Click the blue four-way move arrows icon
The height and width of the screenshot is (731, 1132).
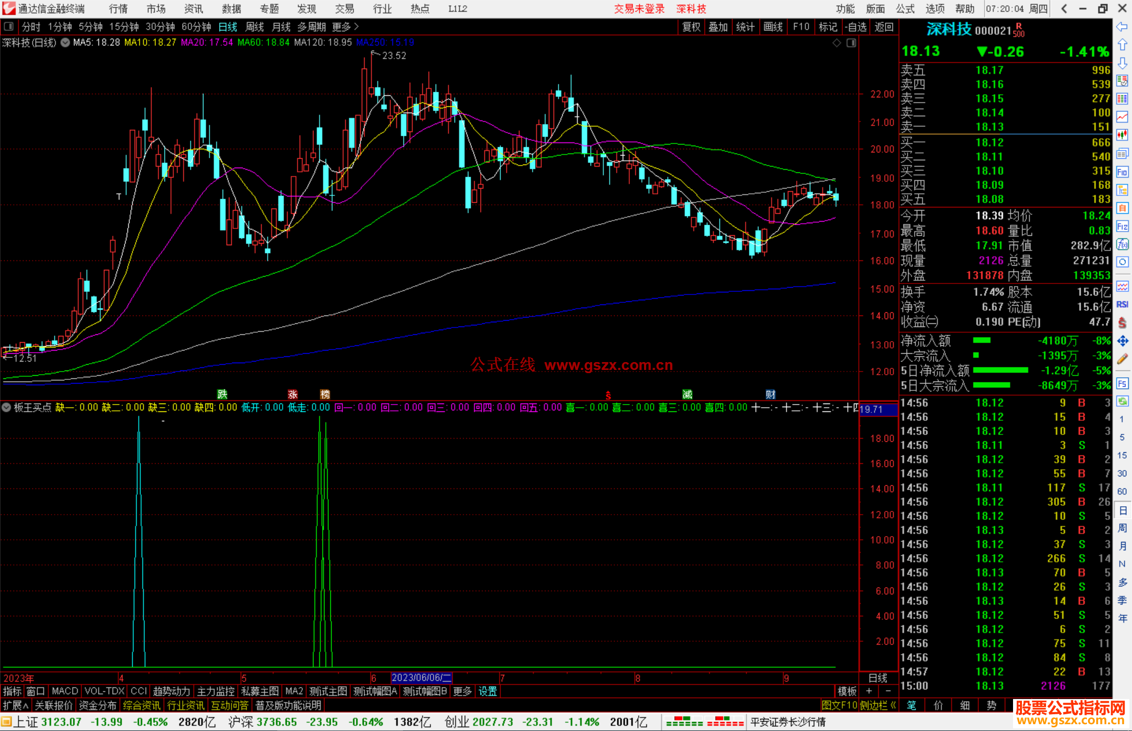pyautogui.click(x=1122, y=341)
